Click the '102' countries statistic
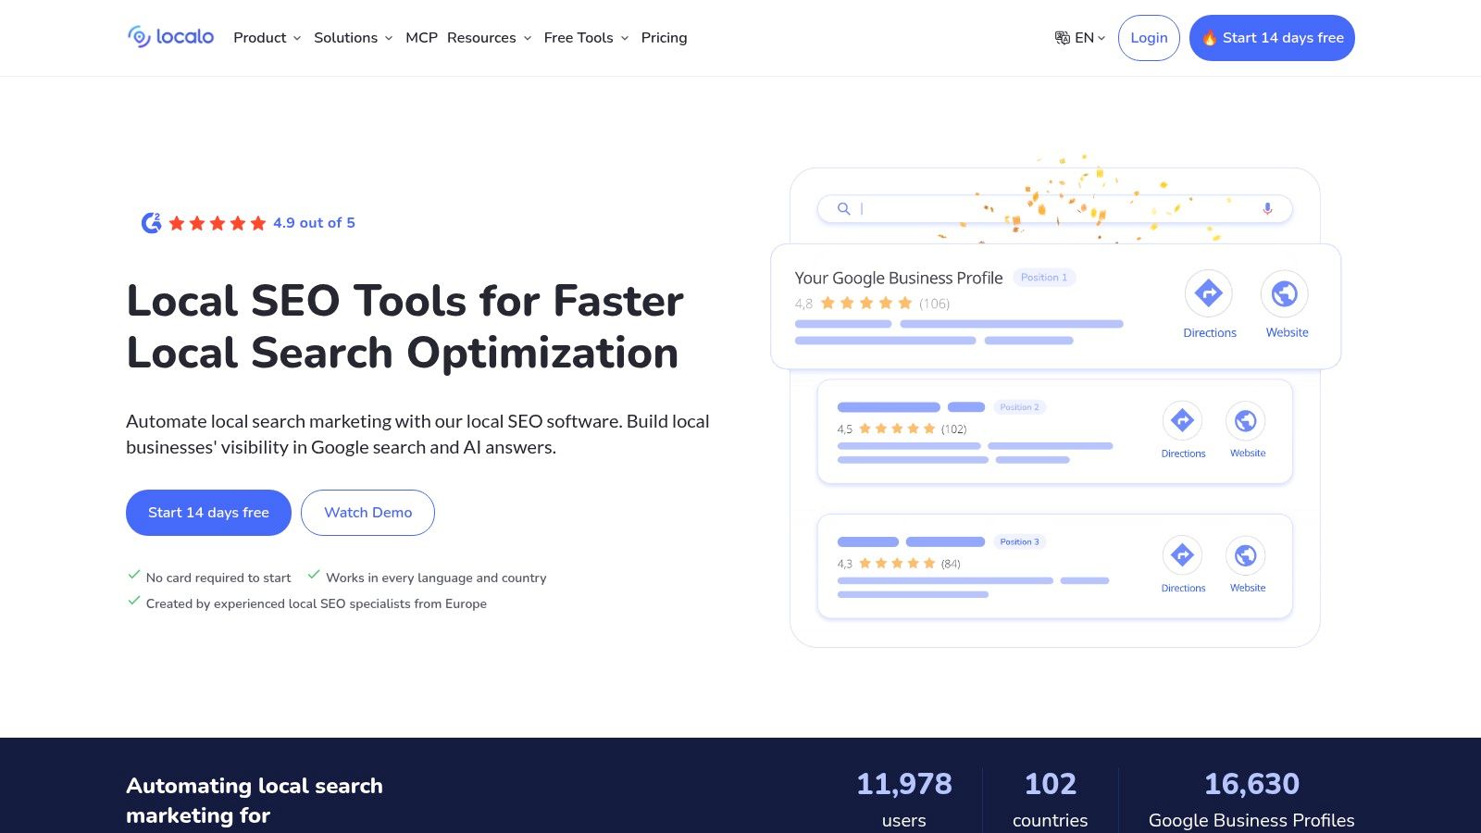This screenshot has height=833, width=1481. pos(1050,784)
